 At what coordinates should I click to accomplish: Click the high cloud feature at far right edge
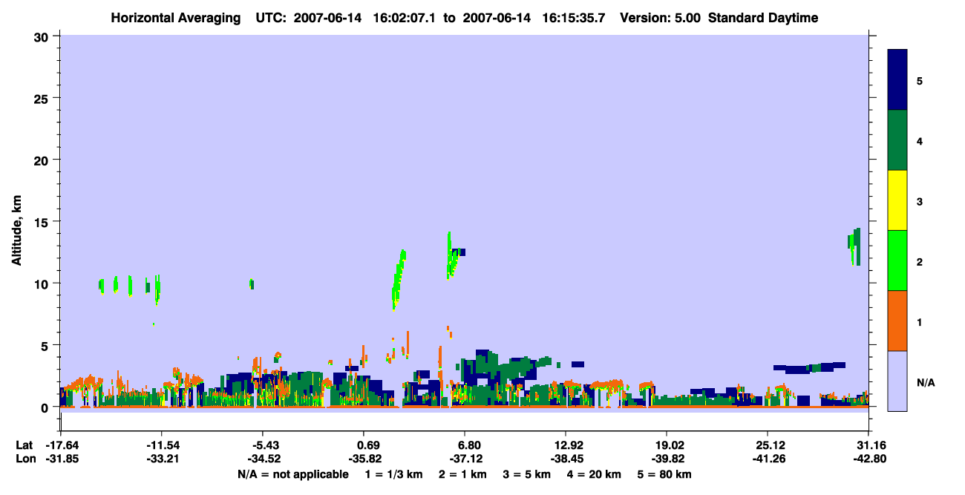(x=854, y=246)
